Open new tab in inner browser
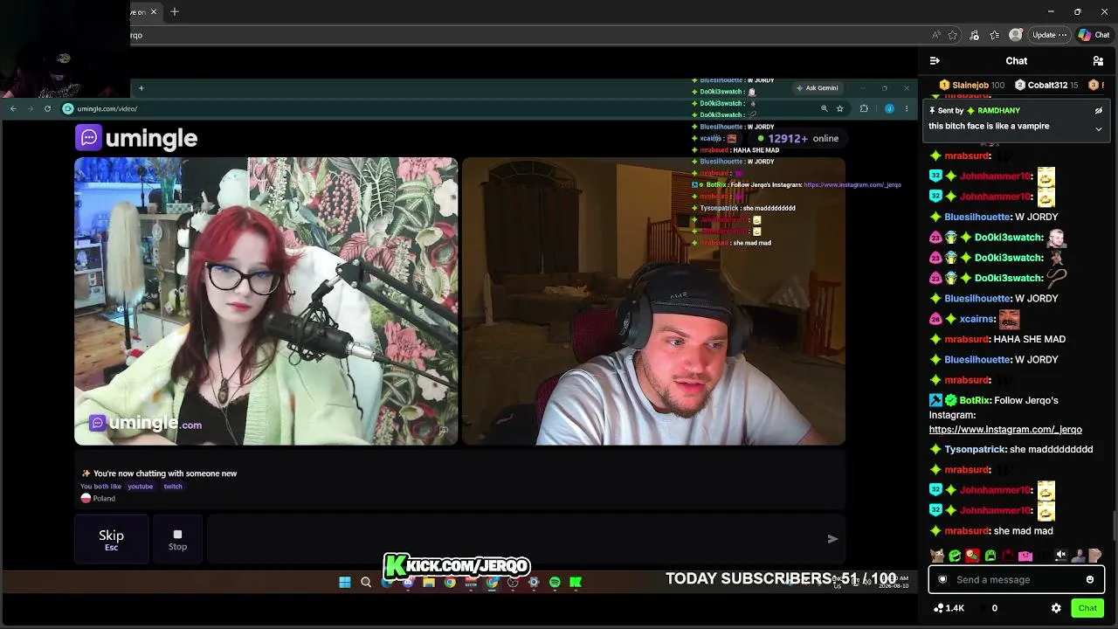This screenshot has width=1118, height=629. [141, 88]
